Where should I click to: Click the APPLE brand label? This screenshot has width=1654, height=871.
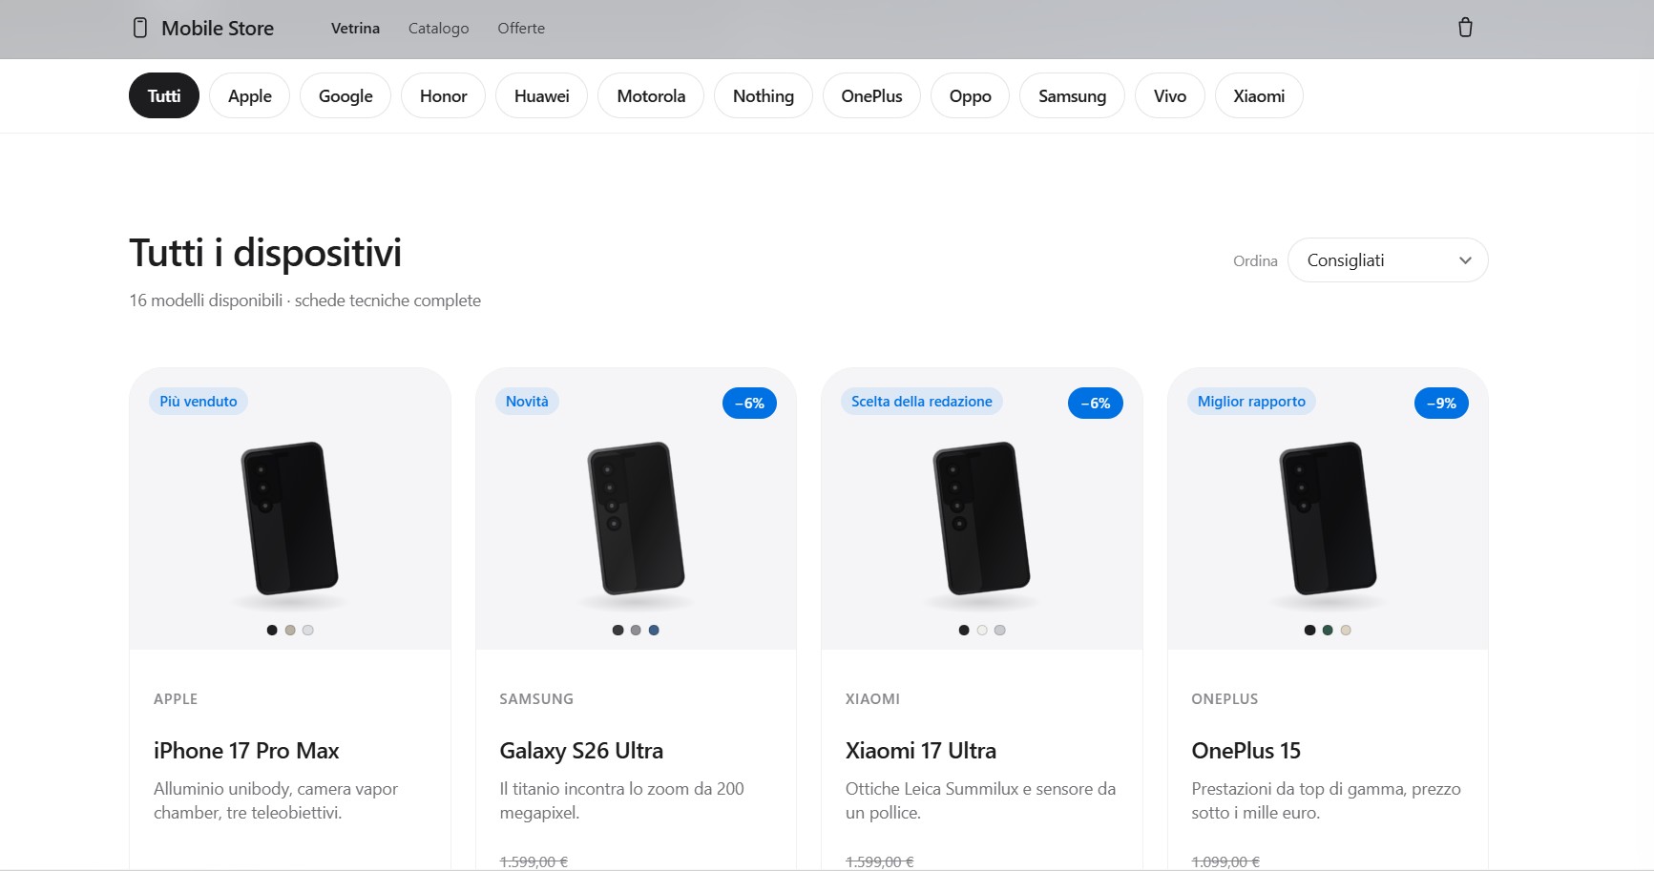[176, 699]
